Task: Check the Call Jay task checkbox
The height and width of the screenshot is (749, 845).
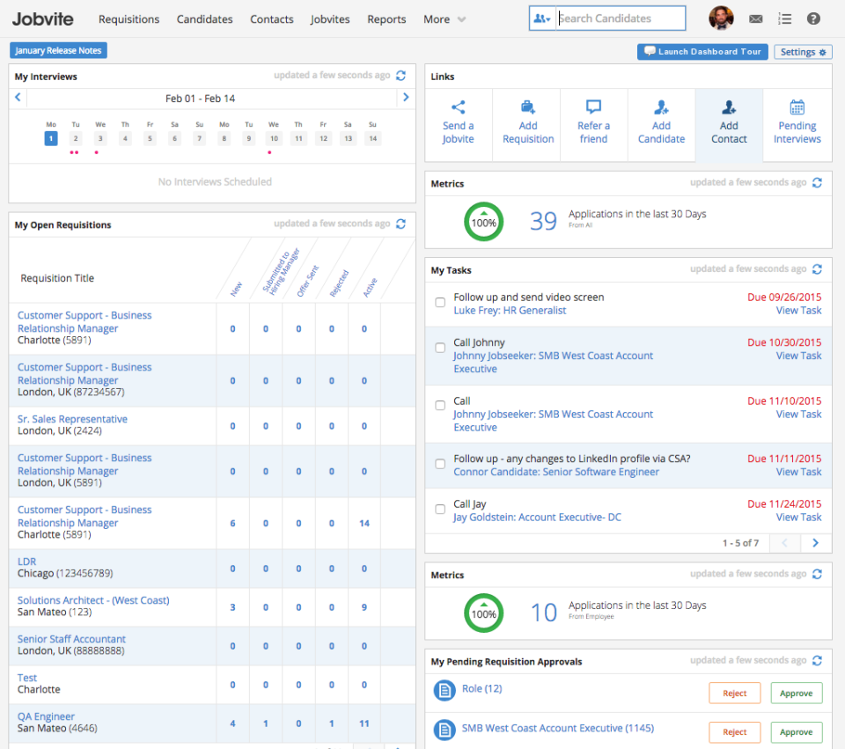Action: click(440, 507)
